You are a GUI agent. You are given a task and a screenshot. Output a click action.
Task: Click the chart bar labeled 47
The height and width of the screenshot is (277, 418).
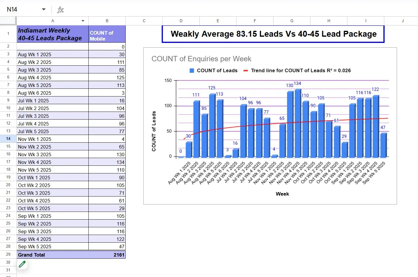383,145
